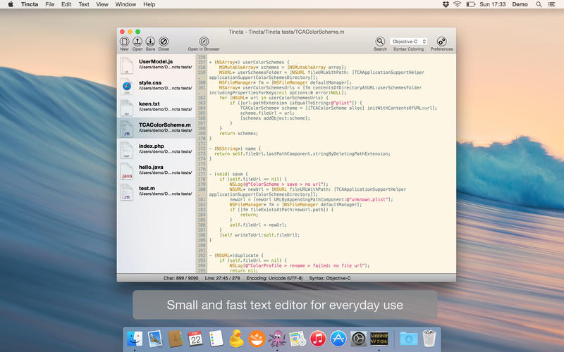Open the Apple menu
Image resolution: width=564 pixels, height=352 pixels.
(11, 4)
